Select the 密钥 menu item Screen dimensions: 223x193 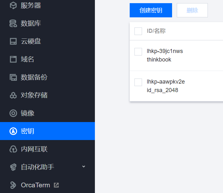coord(47,131)
